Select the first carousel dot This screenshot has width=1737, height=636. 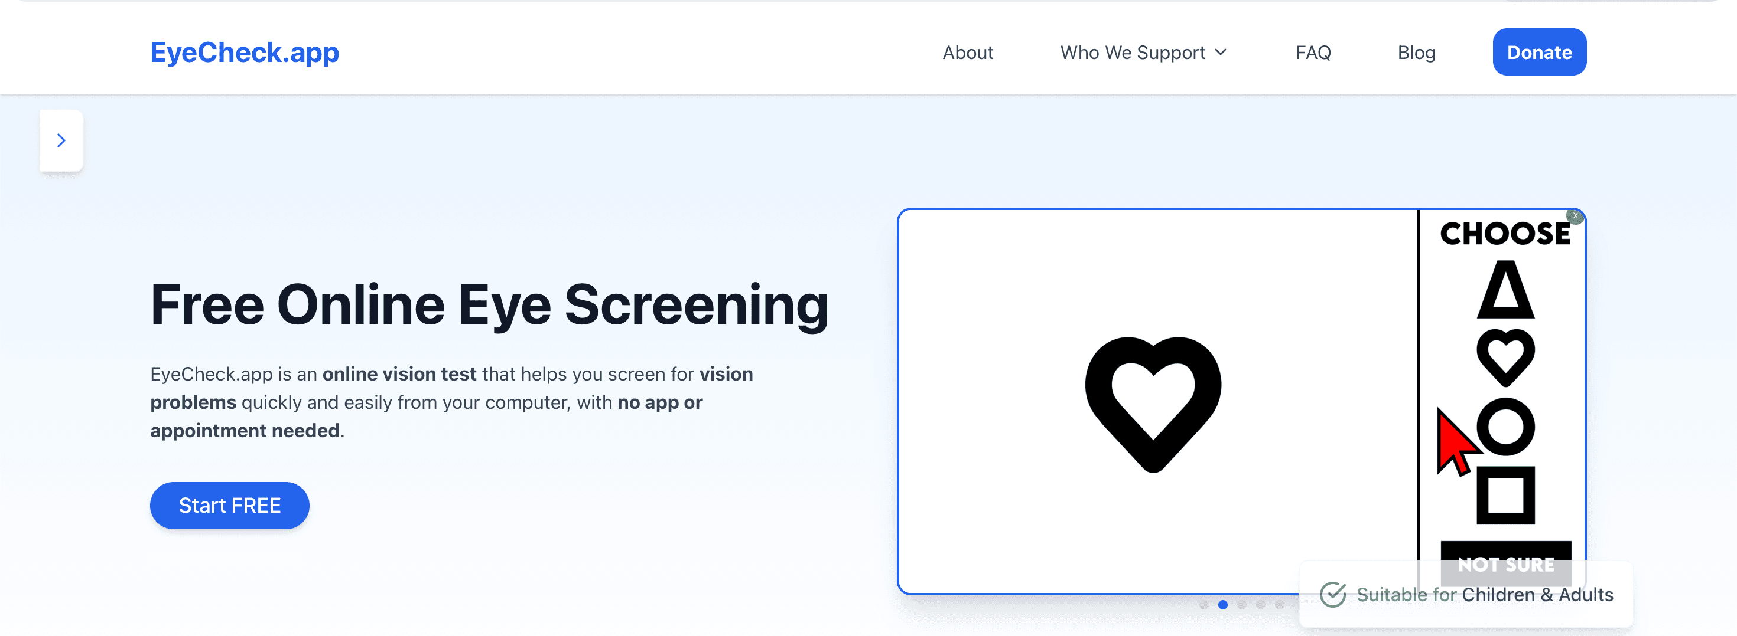point(1203,605)
